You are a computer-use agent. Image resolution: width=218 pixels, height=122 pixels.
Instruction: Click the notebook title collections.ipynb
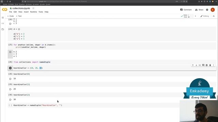click(x=21, y=8)
